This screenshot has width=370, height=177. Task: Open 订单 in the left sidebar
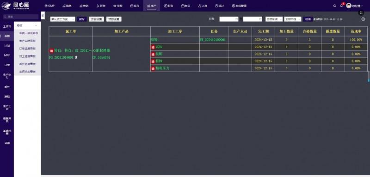tap(7, 65)
